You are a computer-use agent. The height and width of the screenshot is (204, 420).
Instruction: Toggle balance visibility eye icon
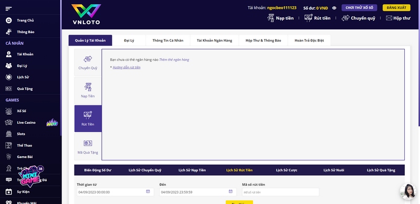click(334, 8)
